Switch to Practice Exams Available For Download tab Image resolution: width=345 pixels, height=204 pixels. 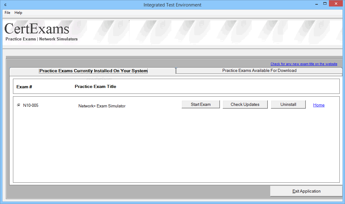(259, 71)
